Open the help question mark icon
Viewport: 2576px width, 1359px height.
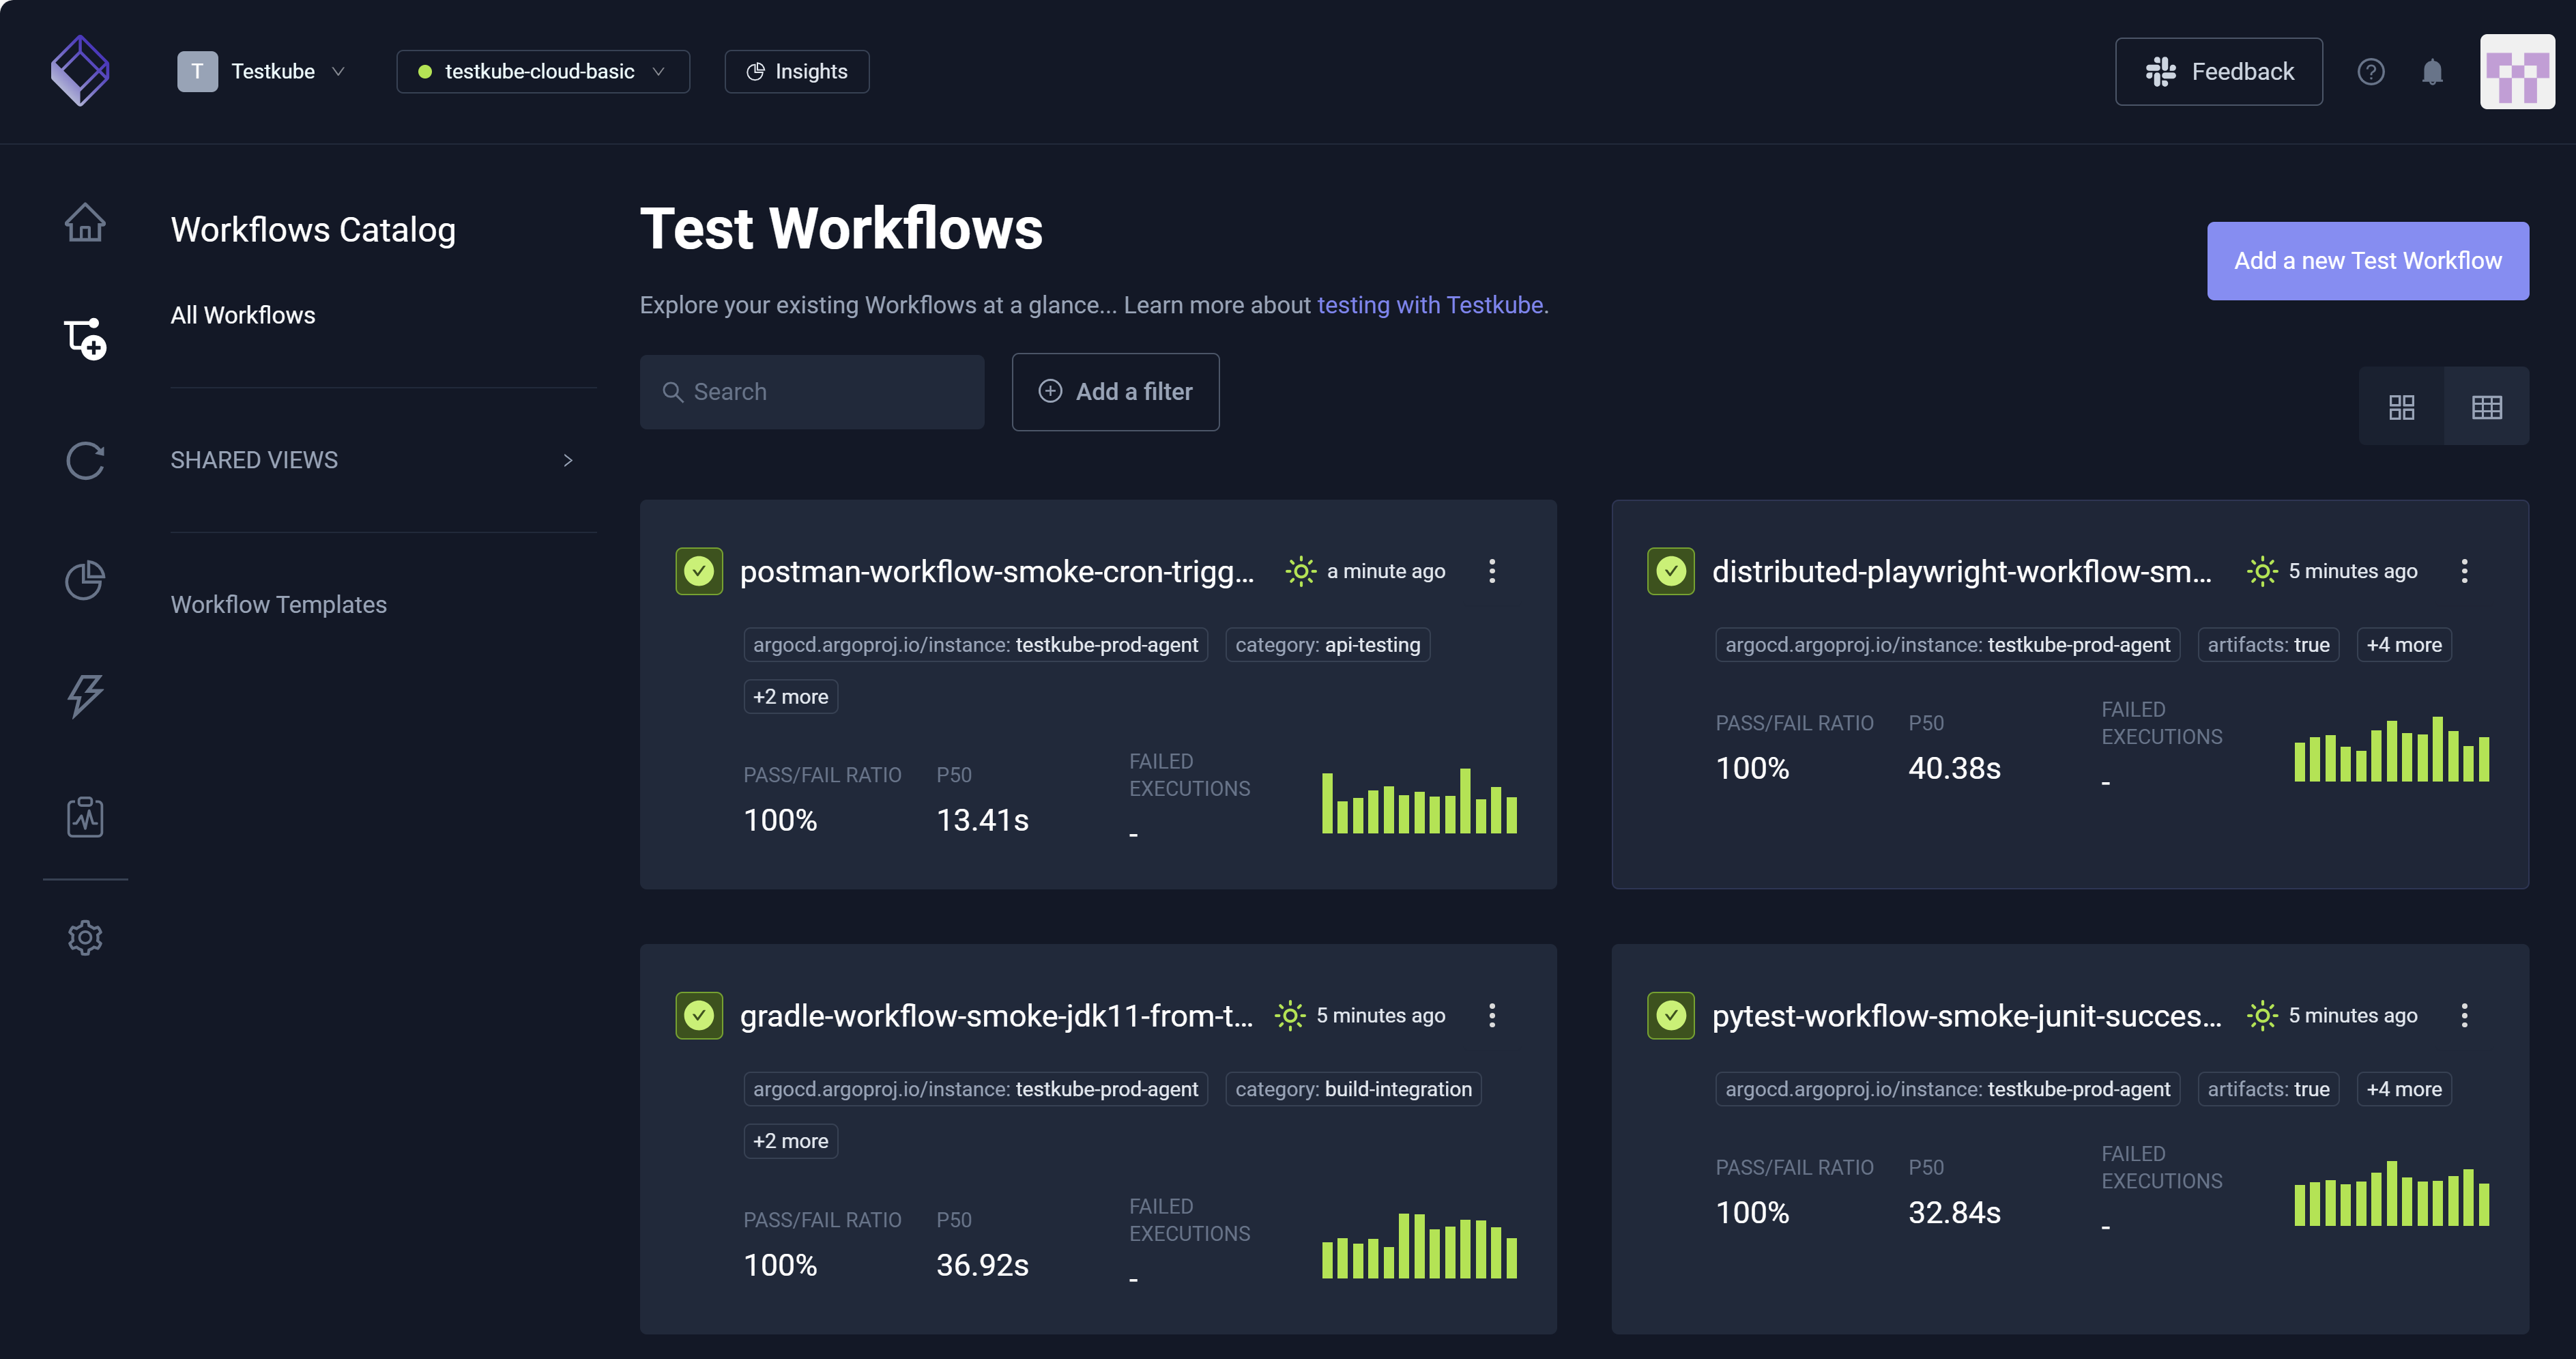[x=2371, y=71]
